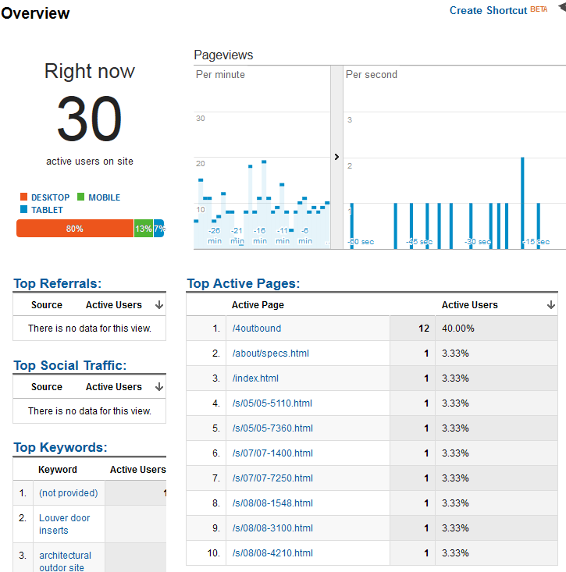This screenshot has width=566, height=572.
Task: Click the Active Users header in Top Keywords
Action: [138, 470]
